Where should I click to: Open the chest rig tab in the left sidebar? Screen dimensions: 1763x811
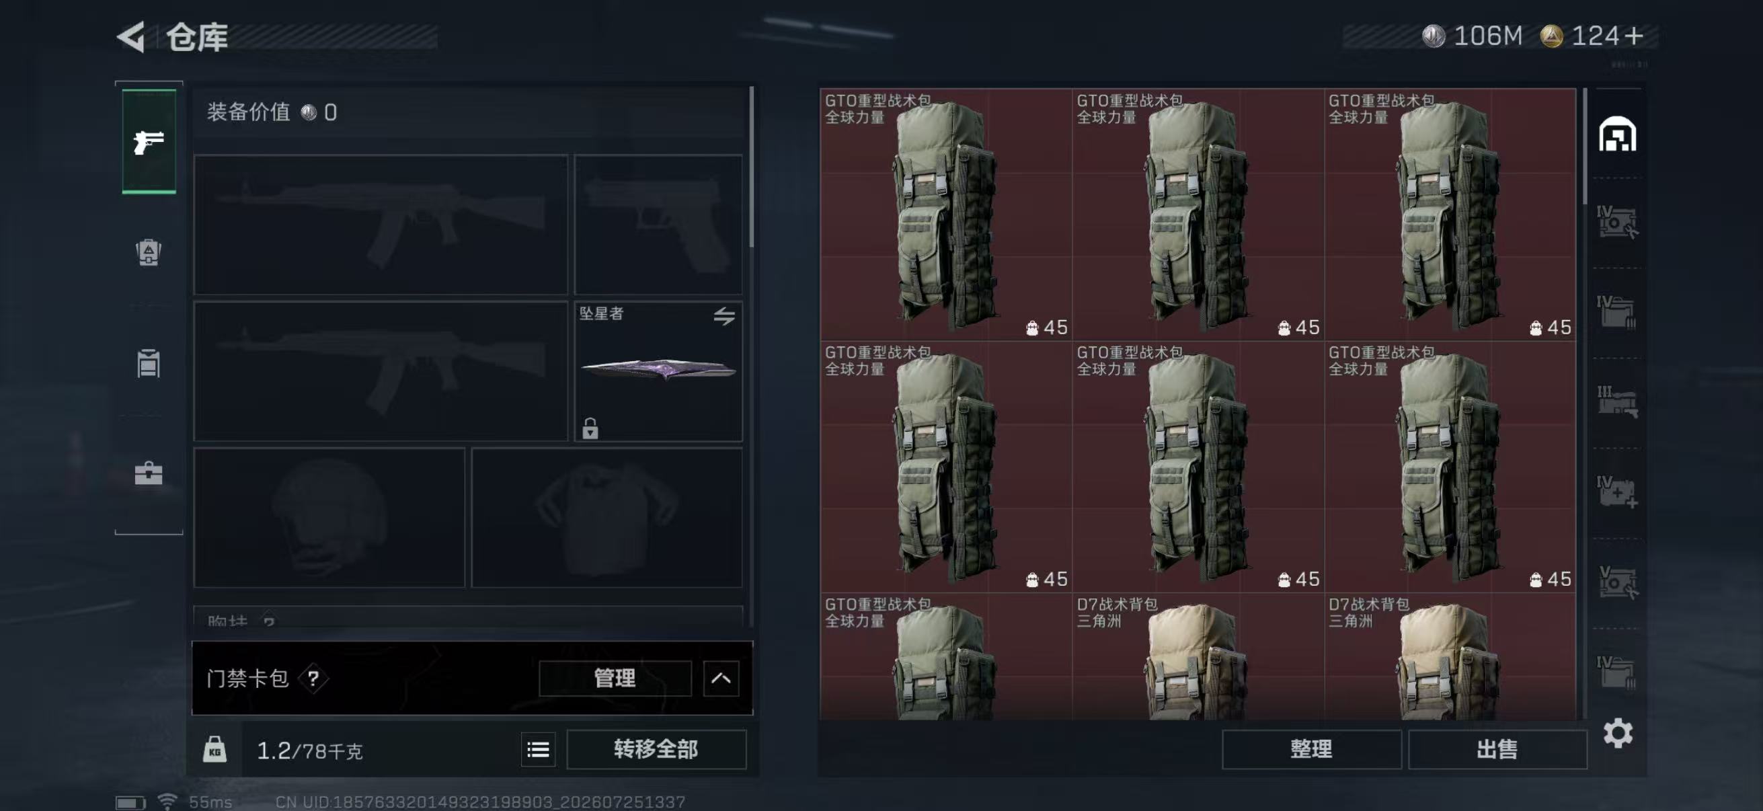[x=149, y=362]
